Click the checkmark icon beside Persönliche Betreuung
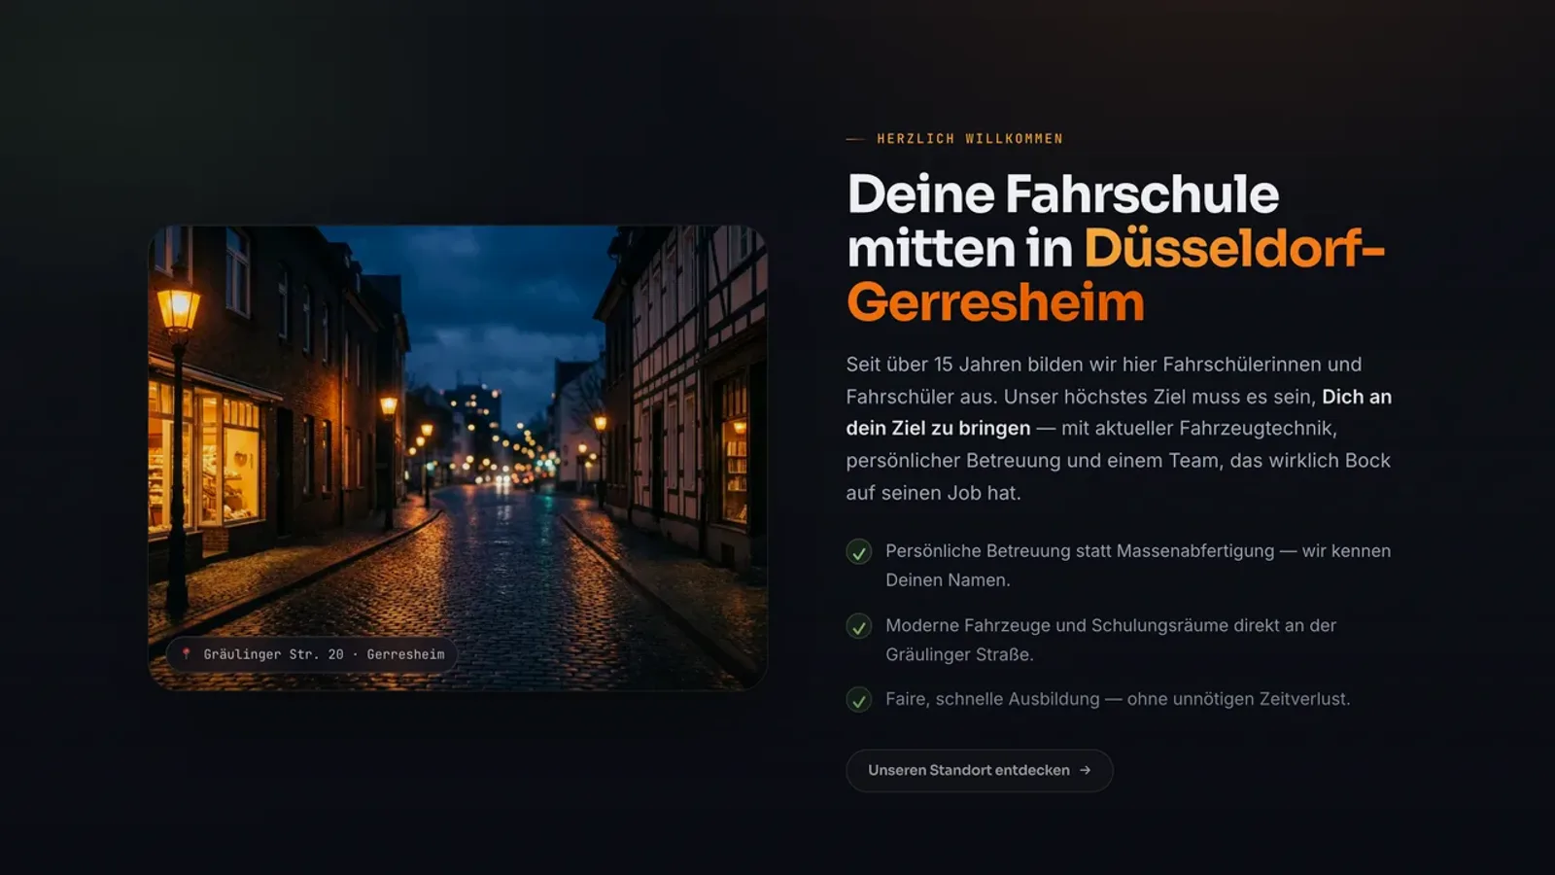Viewport: 1555px width, 875px height. pos(858,552)
